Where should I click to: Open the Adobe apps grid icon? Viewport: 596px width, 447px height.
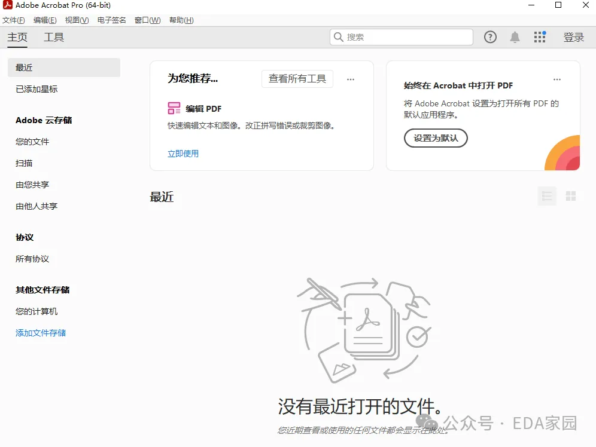point(540,37)
